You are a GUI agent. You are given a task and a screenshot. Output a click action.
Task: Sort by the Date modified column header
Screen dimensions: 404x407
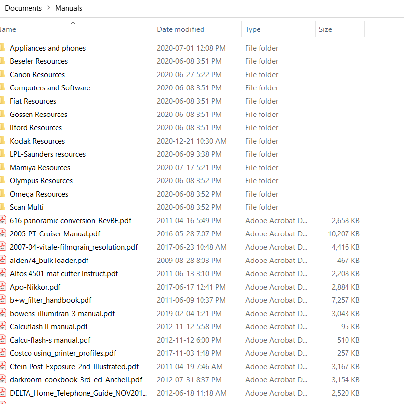[x=180, y=29]
